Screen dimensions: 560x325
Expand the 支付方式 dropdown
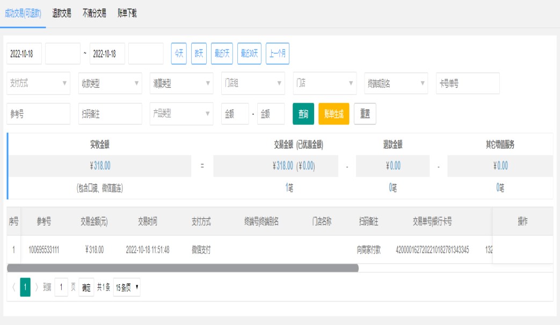[x=39, y=84]
